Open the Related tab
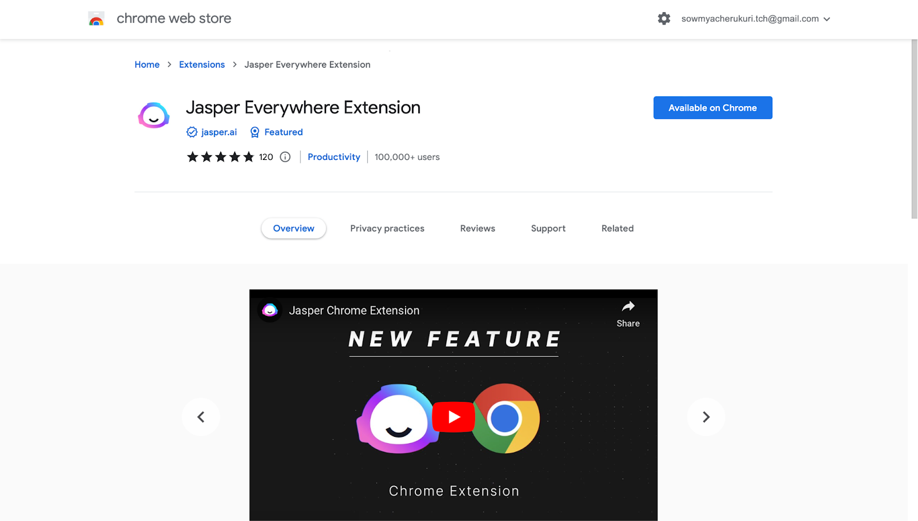Image resolution: width=918 pixels, height=521 pixels. pos(617,228)
